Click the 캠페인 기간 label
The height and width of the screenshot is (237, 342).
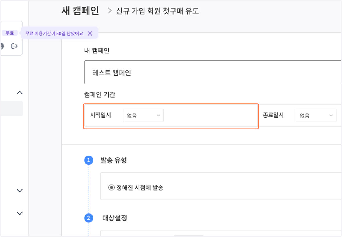point(100,94)
